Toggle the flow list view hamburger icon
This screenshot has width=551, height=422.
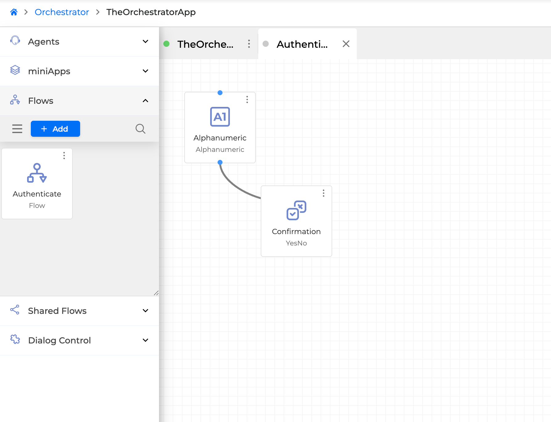[17, 129]
